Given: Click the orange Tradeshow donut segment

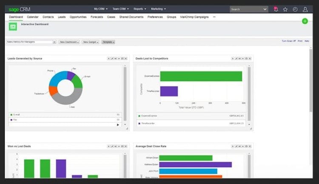Looking at the screenshot, I should point(52,91).
